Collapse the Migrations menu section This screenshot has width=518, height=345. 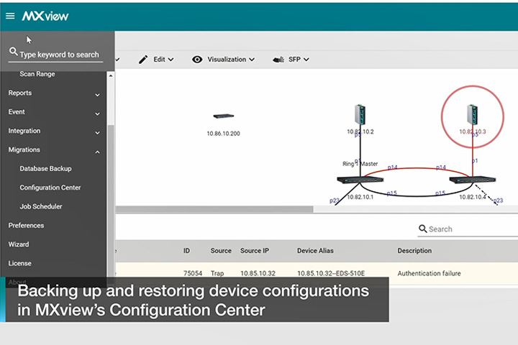coord(97,151)
